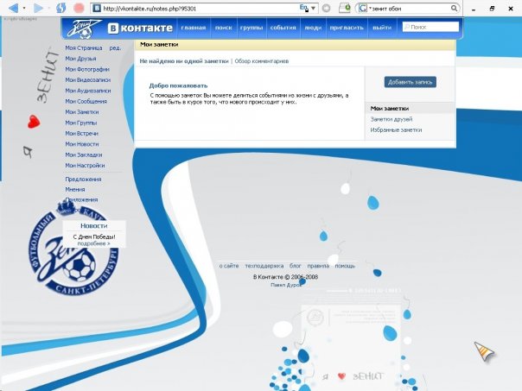This screenshot has width=522, height=391.
Task: Switch to the Обзор комментариев tab
Action: click(262, 60)
